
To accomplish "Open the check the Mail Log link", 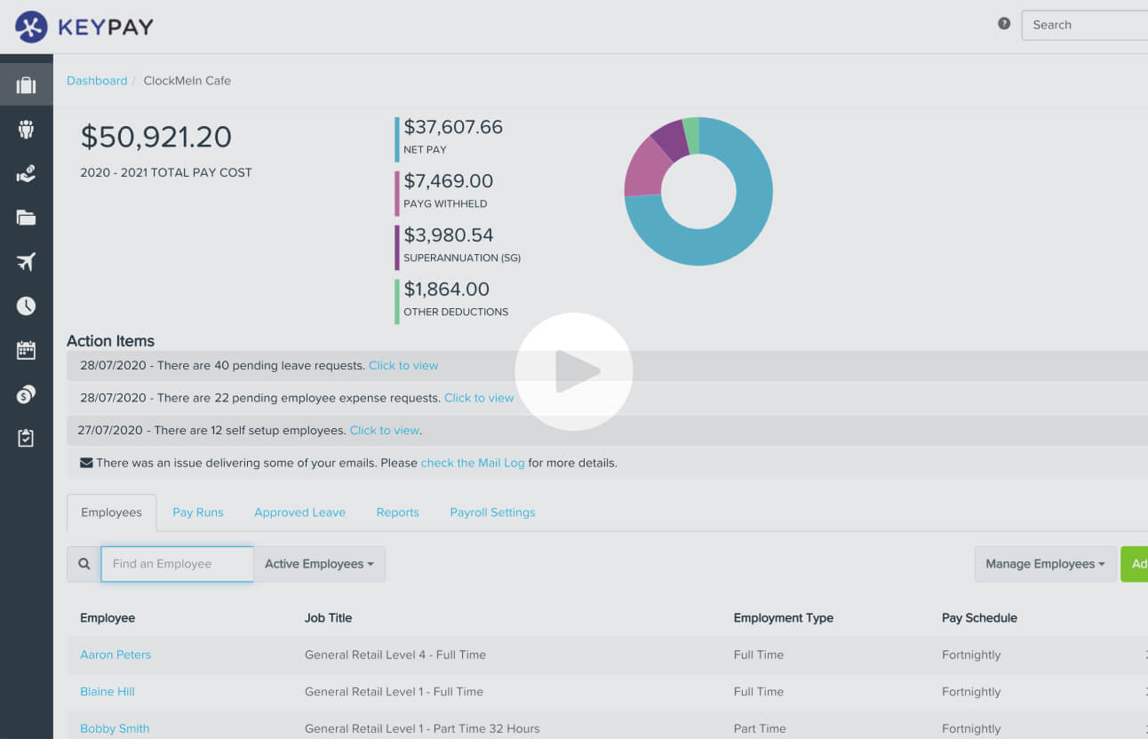I will (x=473, y=463).
